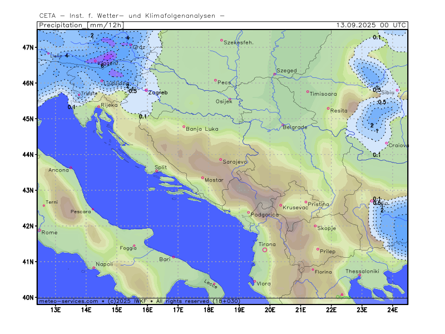Select the Szeged city label
This screenshot has width=445, height=334.
point(286,71)
